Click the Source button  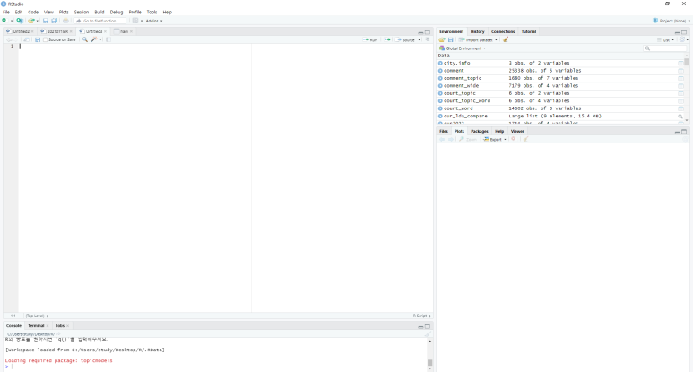click(x=406, y=39)
